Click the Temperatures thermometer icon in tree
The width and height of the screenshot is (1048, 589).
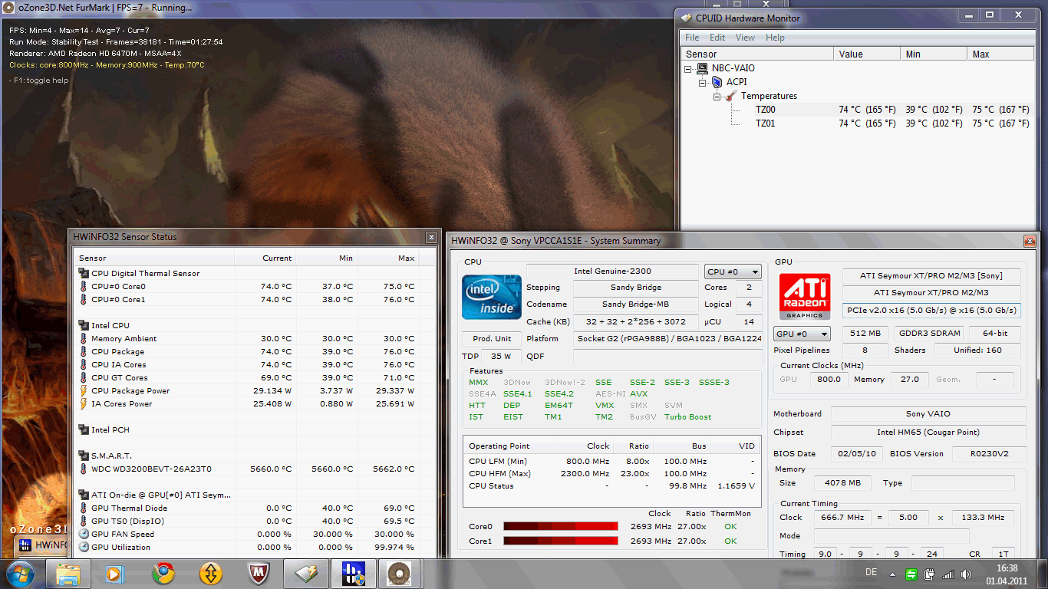point(732,96)
